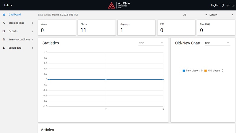
Task: Click the Statistics heading
Action: coord(50,43)
